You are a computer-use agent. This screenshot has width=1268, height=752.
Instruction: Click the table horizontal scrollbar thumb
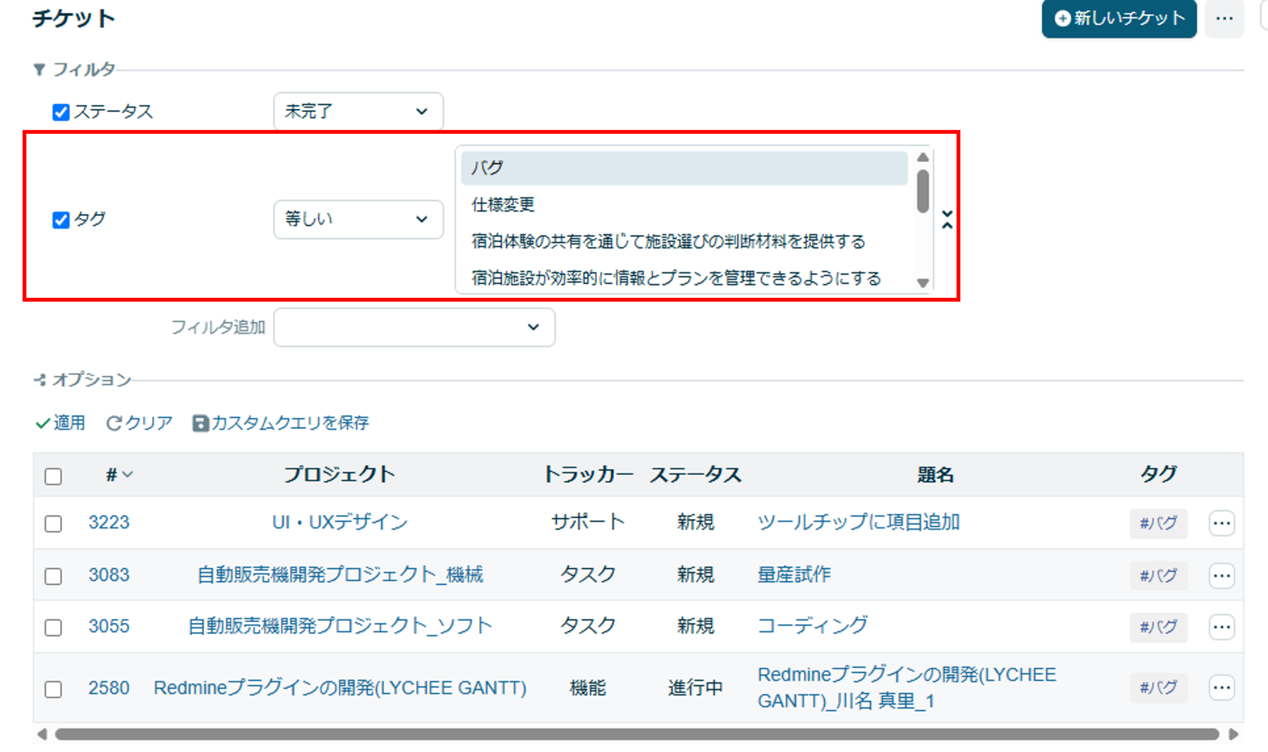point(637,734)
